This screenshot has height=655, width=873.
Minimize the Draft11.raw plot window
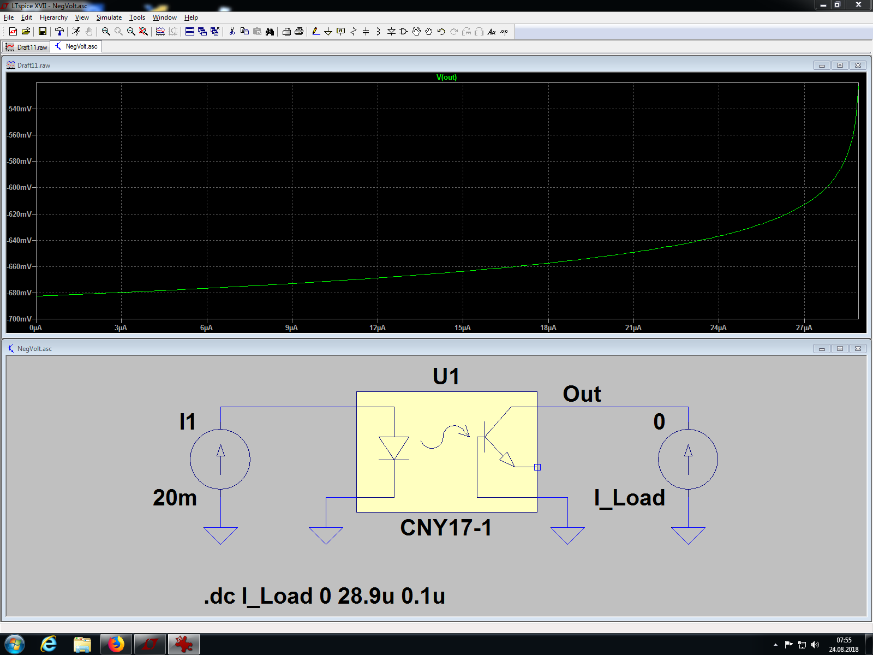pos(822,65)
